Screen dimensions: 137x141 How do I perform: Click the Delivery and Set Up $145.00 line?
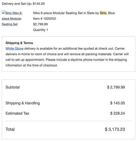(23, 4)
